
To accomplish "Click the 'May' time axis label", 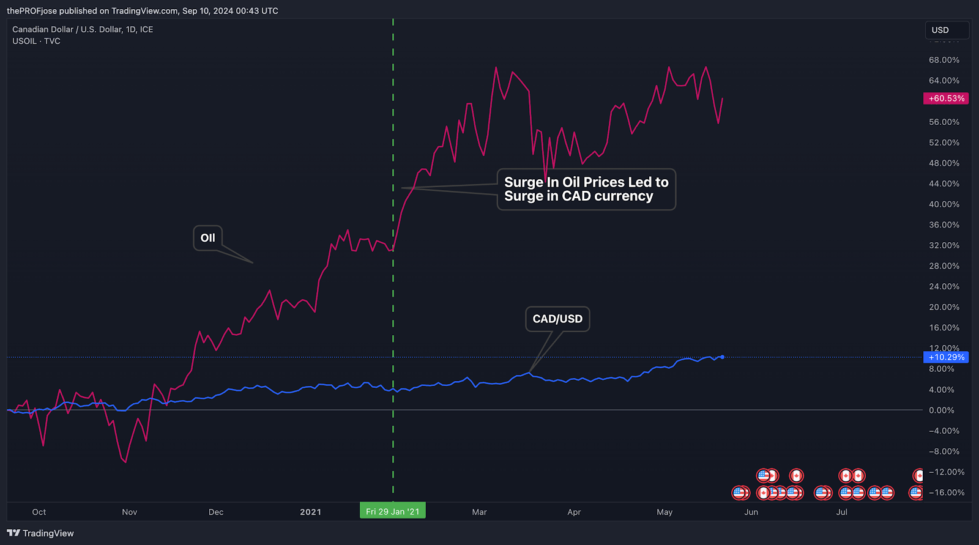I will [x=664, y=512].
